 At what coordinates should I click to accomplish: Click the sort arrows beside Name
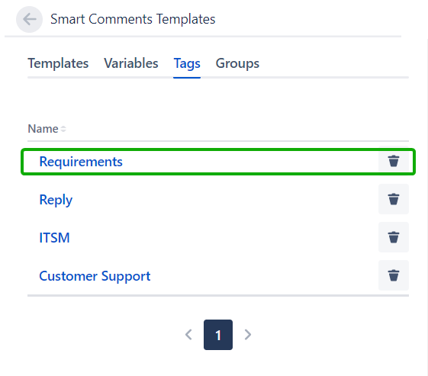tap(63, 129)
